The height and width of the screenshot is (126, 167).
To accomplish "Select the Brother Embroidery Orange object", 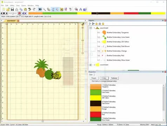I will (x=117, y=51).
